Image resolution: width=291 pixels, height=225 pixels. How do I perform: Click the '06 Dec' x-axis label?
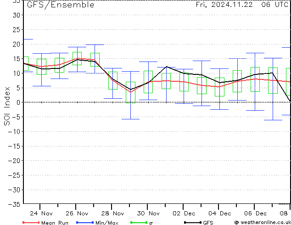(255, 214)
